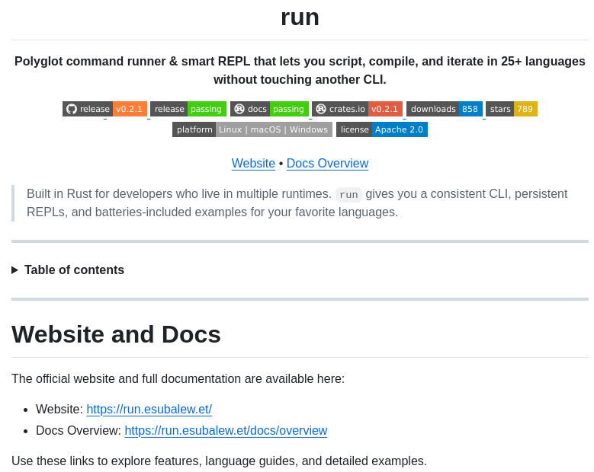Click the run title heading

(x=300, y=17)
